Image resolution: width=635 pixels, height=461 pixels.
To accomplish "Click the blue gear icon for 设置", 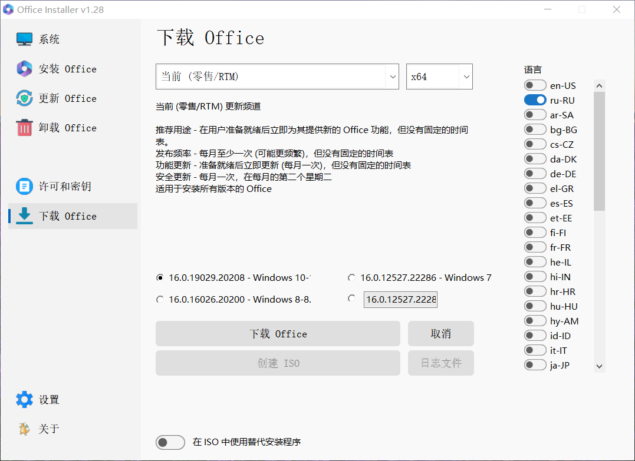I will click(24, 400).
